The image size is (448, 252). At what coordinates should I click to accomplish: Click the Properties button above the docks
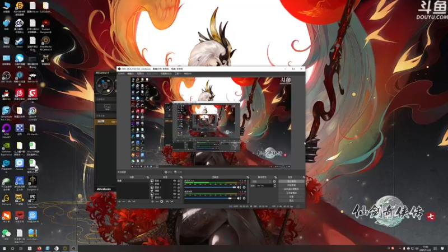click(x=169, y=172)
